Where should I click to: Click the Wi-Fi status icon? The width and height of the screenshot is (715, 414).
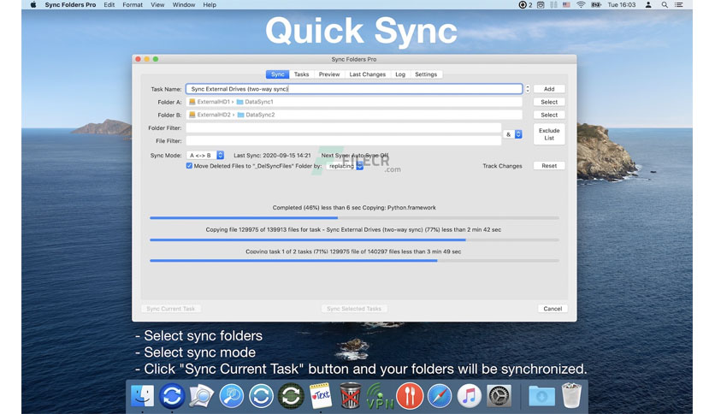pos(581,4)
